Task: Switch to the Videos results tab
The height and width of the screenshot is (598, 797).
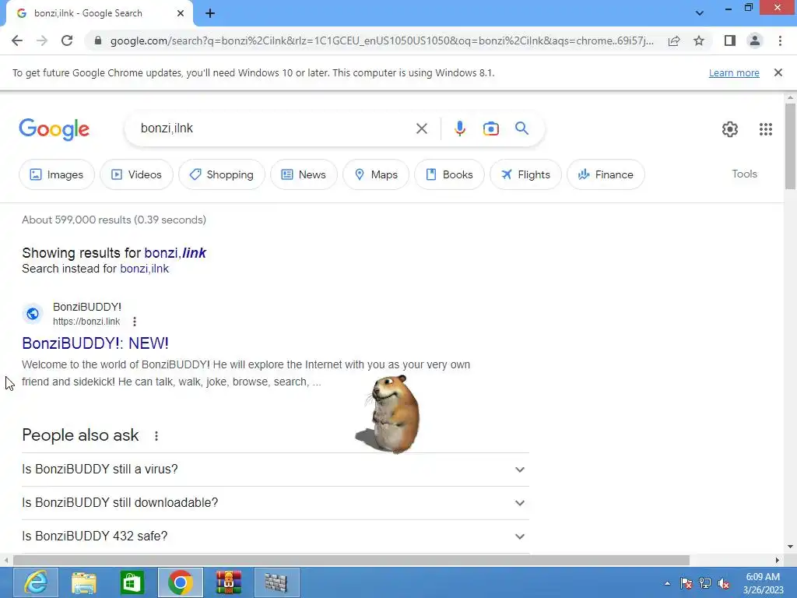Action: pos(136,174)
